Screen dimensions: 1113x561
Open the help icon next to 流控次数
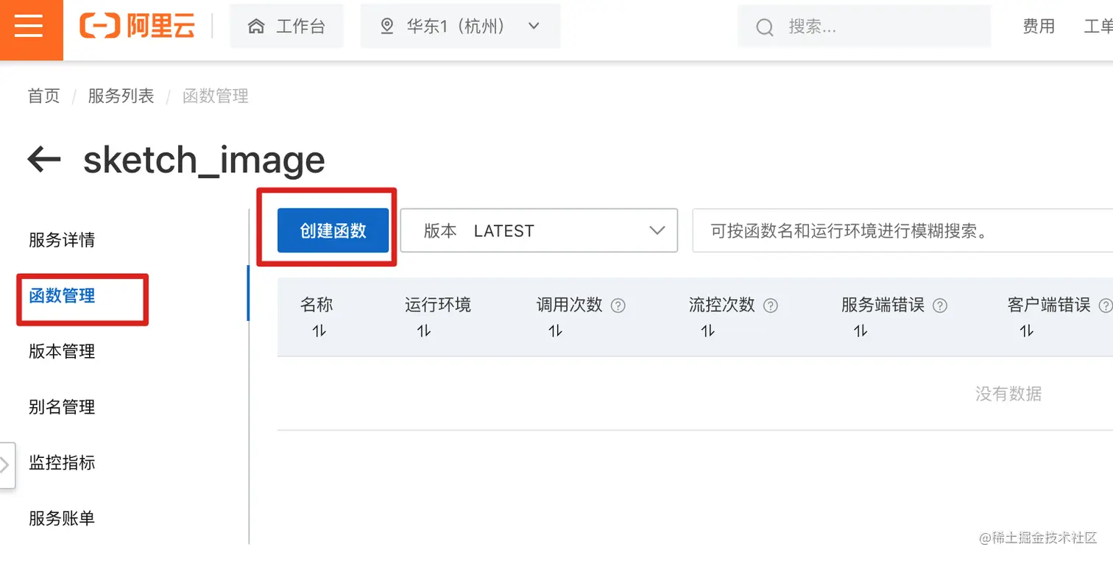click(771, 305)
